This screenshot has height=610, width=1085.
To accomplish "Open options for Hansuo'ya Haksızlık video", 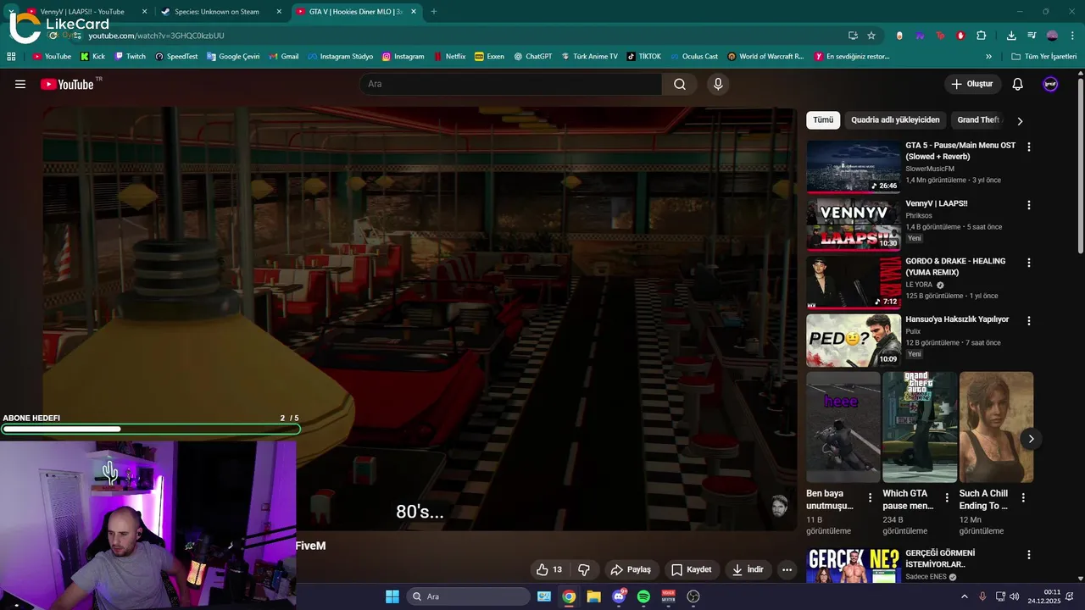I will click(1029, 321).
